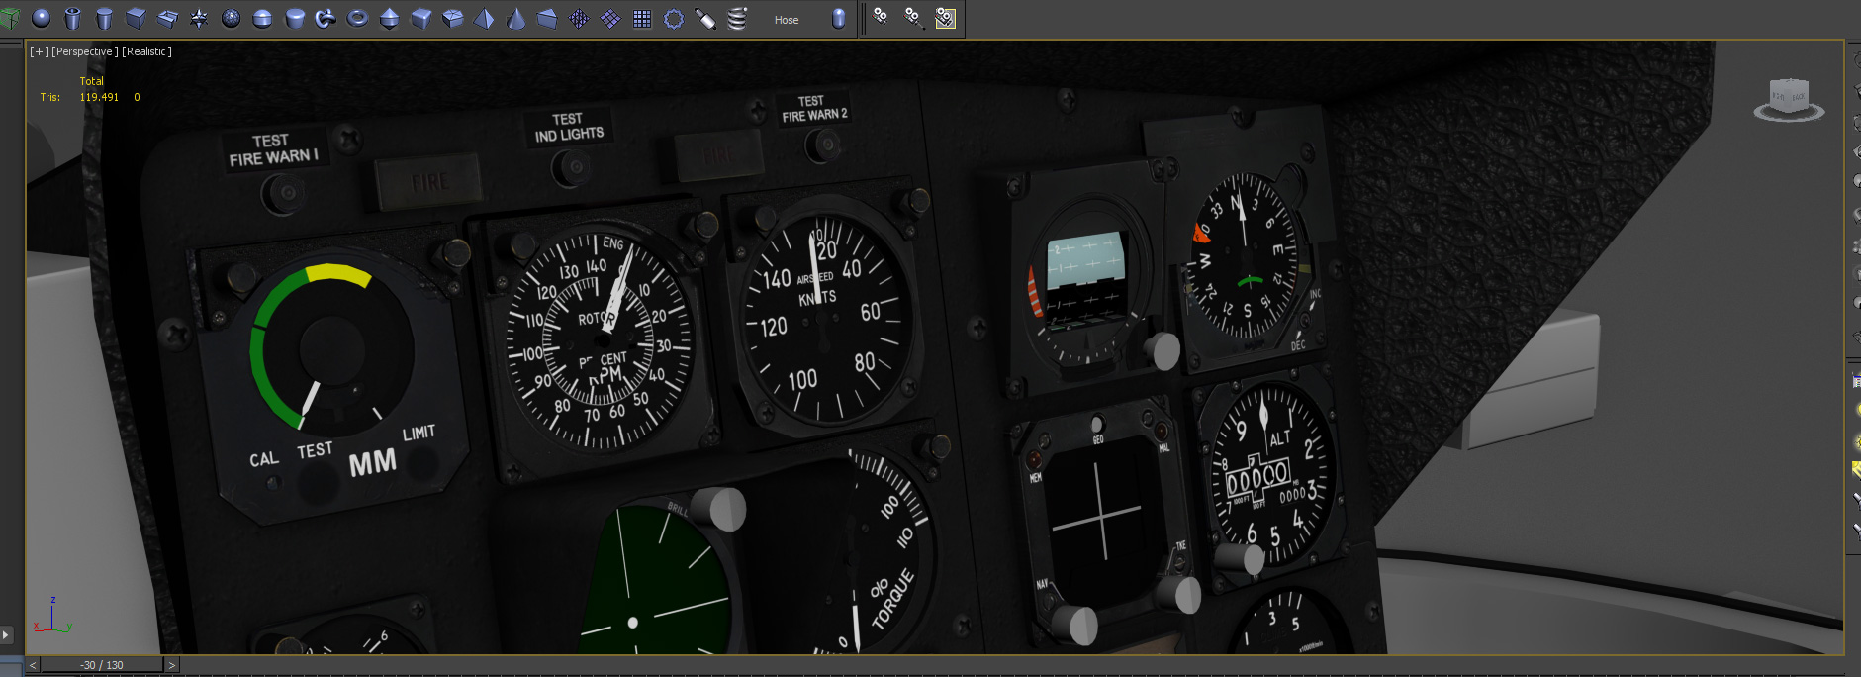Step to previous frame with left arrow
The width and height of the screenshot is (1861, 677).
coord(33,665)
